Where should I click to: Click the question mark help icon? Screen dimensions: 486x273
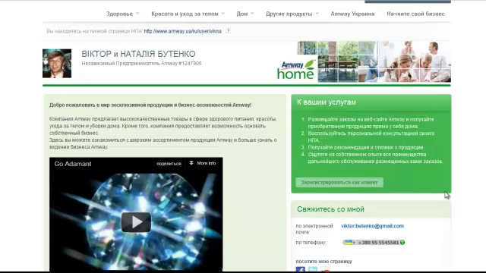point(228,31)
